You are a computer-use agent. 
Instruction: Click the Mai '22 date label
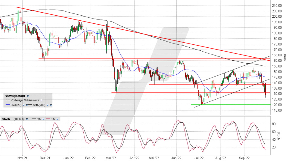click(x=154, y=158)
